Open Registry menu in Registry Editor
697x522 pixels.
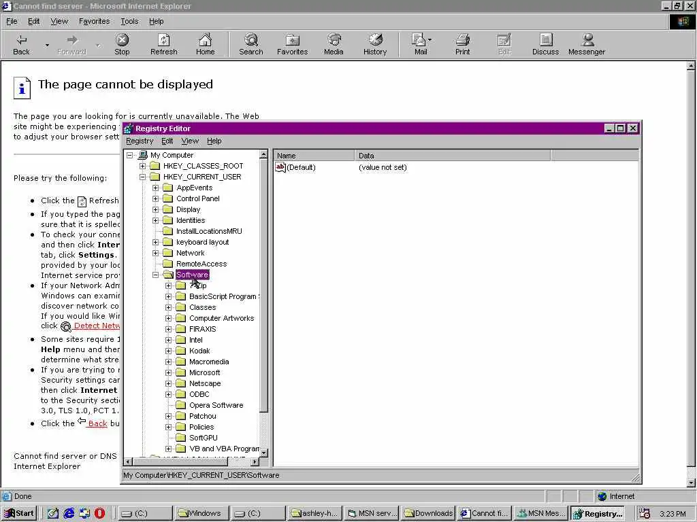(x=140, y=141)
